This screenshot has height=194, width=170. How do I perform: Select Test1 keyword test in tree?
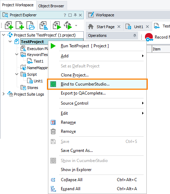pos(39,61)
